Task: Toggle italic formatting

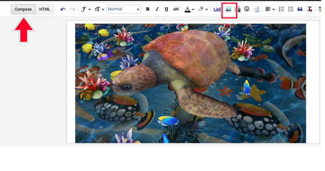Action: [x=157, y=9]
